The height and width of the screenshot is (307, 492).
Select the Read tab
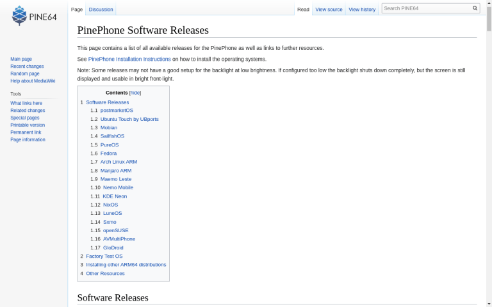pyautogui.click(x=303, y=10)
